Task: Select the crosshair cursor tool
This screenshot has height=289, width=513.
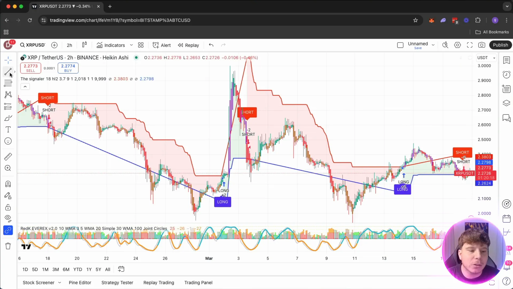Action: click(x=8, y=60)
